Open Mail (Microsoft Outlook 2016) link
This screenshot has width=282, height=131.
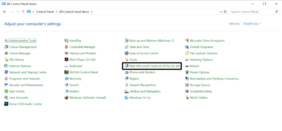(x=155, y=66)
